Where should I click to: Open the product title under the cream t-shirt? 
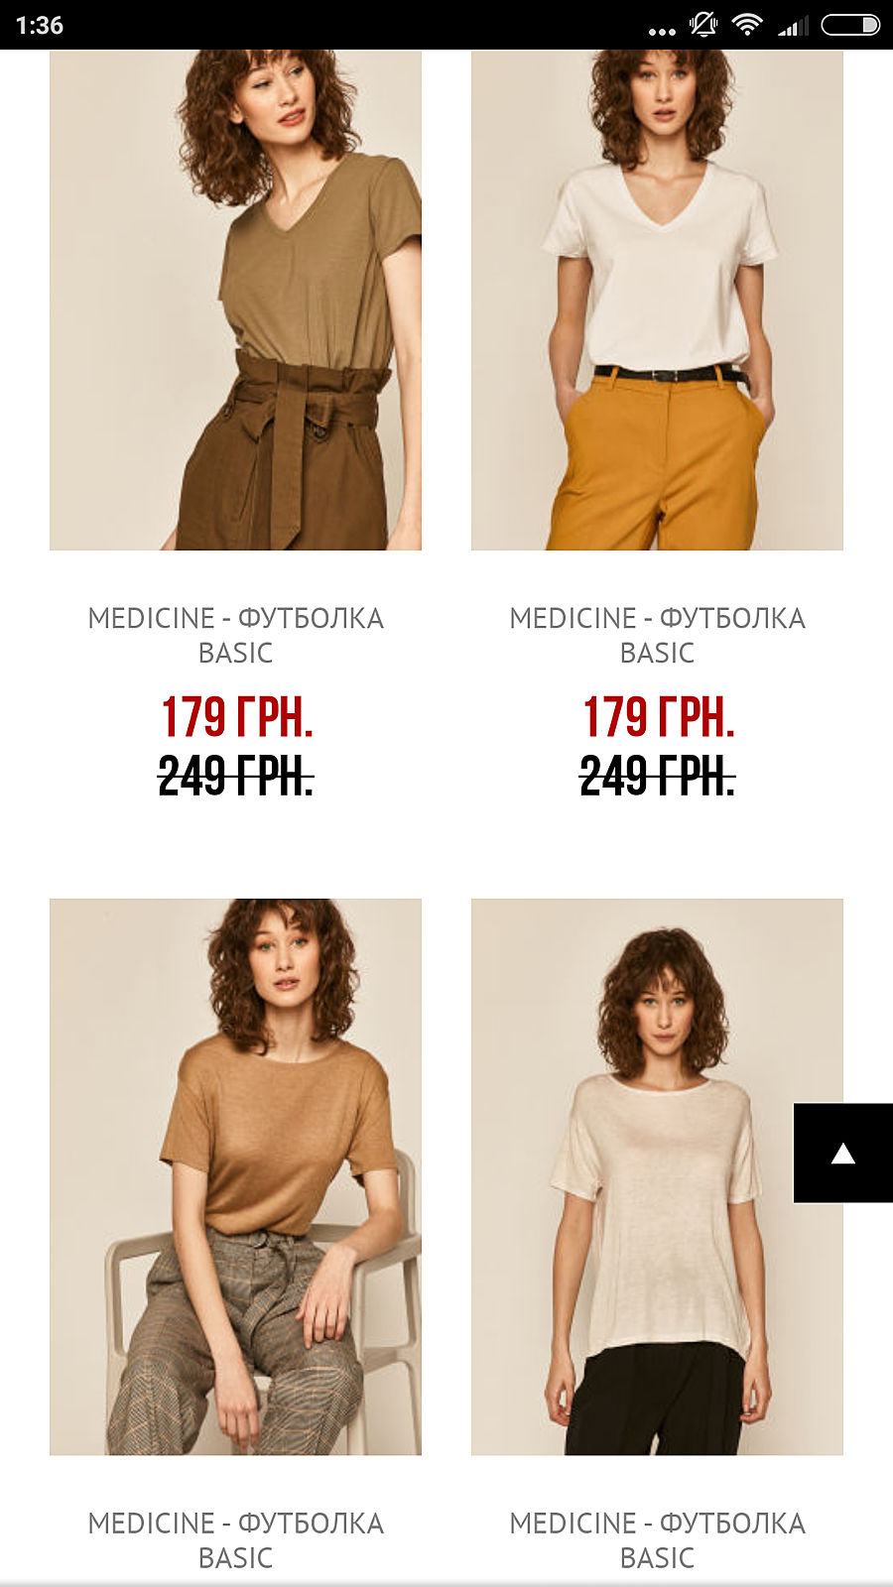(657, 1540)
